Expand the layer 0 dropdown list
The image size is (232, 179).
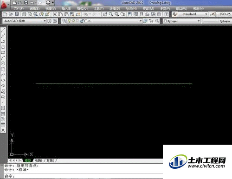tap(141, 21)
